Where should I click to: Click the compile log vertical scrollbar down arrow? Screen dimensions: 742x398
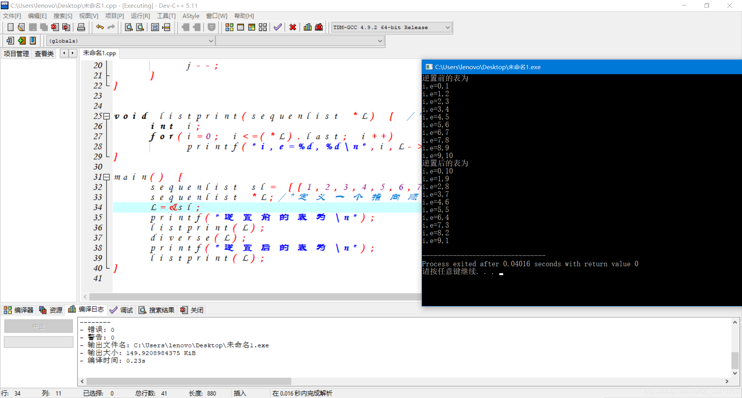click(x=735, y=373)
